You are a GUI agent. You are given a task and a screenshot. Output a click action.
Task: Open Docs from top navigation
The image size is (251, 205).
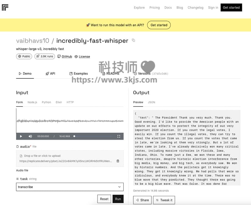coord(168,8)
